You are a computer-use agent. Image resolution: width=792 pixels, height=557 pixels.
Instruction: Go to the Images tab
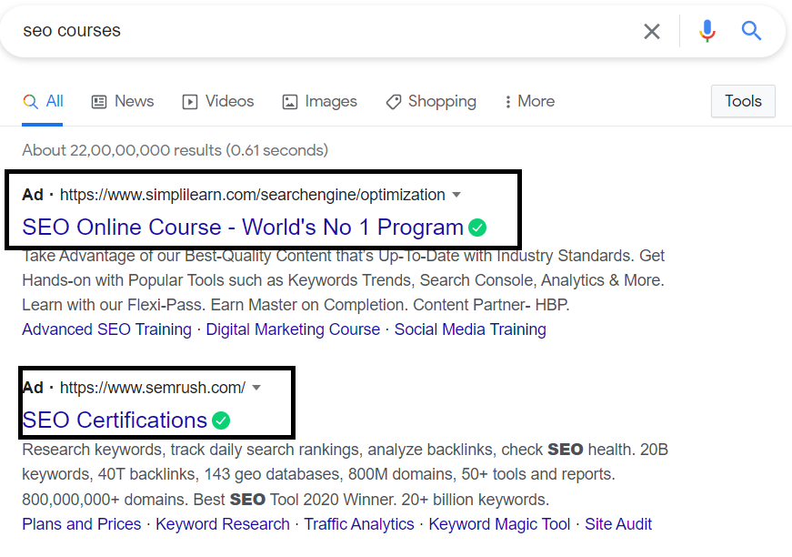pyautogui.click(x=320, y=102)
